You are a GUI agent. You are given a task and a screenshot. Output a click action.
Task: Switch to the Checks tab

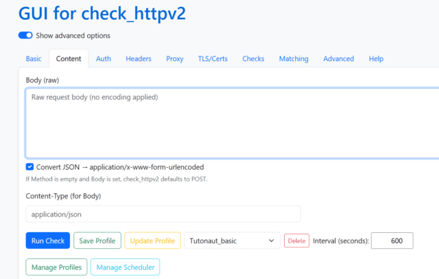pos(253,59)
